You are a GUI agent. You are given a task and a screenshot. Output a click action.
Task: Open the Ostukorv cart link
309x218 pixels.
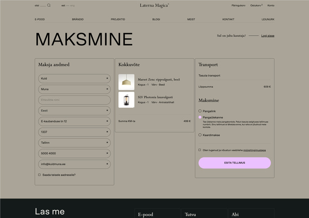tap(256, 6)
